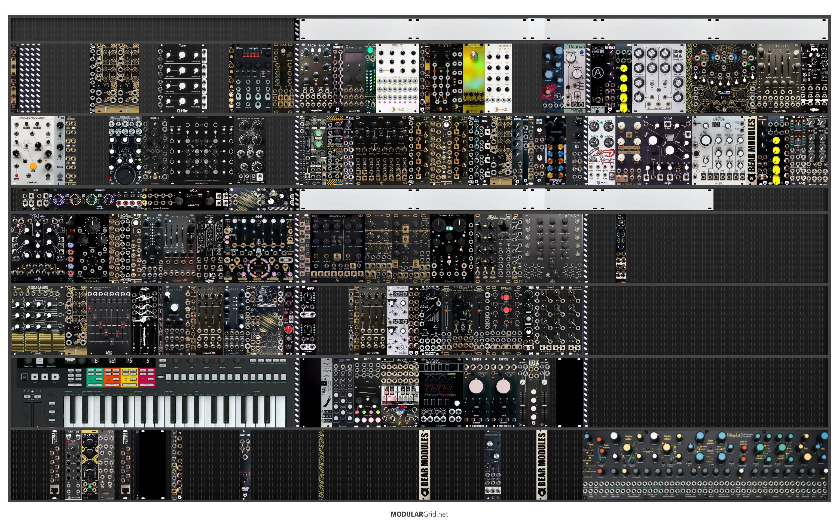Select the Resonator module

pos(125,150)
